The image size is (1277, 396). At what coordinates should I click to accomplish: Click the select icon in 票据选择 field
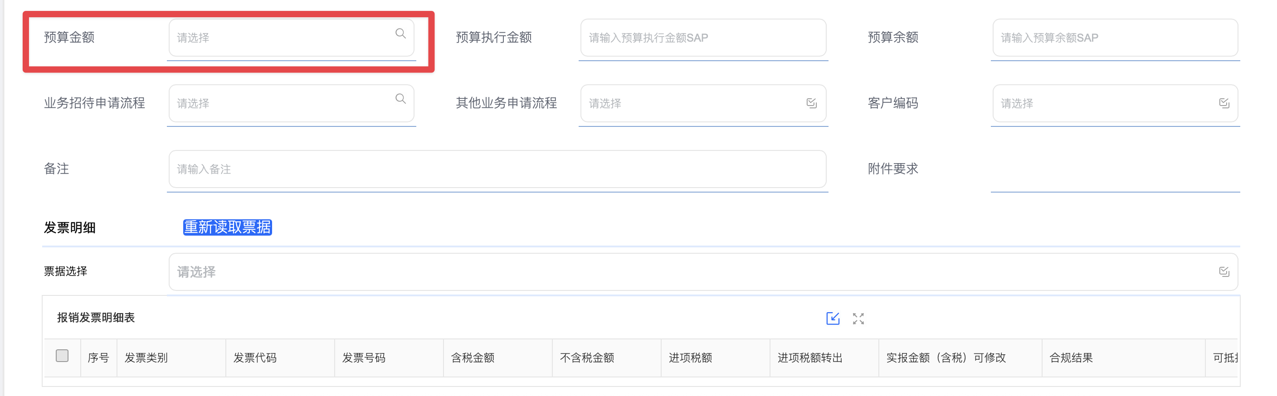1224,271
